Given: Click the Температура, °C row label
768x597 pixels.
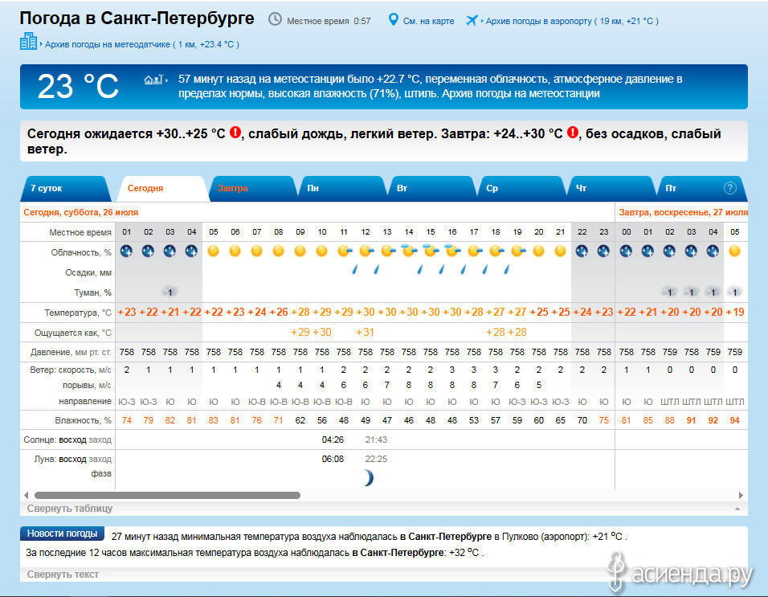Looking at the screenshot, I should tap(78, 313).
